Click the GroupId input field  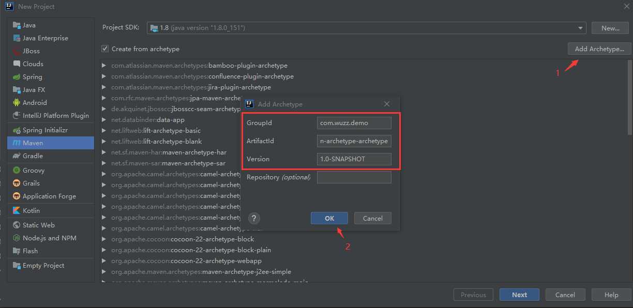(354, 123)
